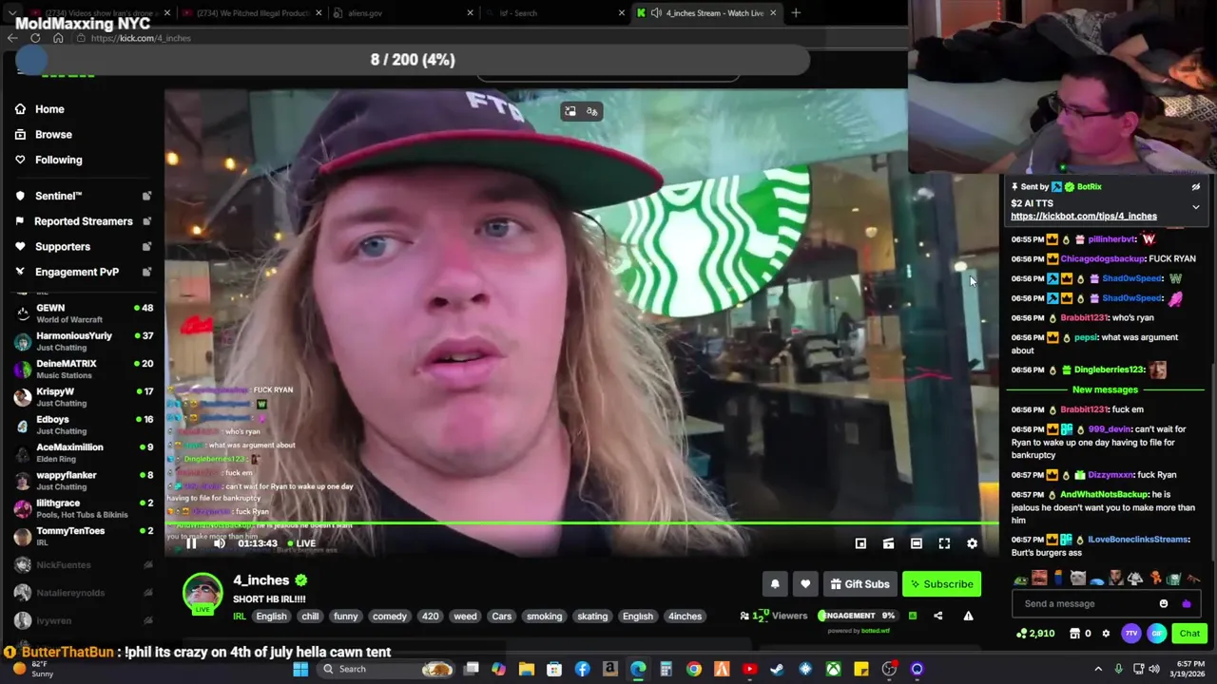This screenshot has height=684, width=1217.
Task: View channel points balance 2,910
Action: (x=1035, y=634)
